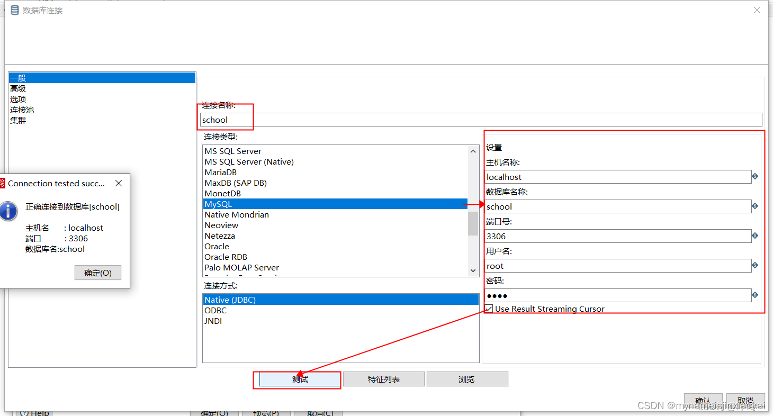Select Oracle RDB connection type
The width and height of the screenshot is (773, 416).
[335, 257]
